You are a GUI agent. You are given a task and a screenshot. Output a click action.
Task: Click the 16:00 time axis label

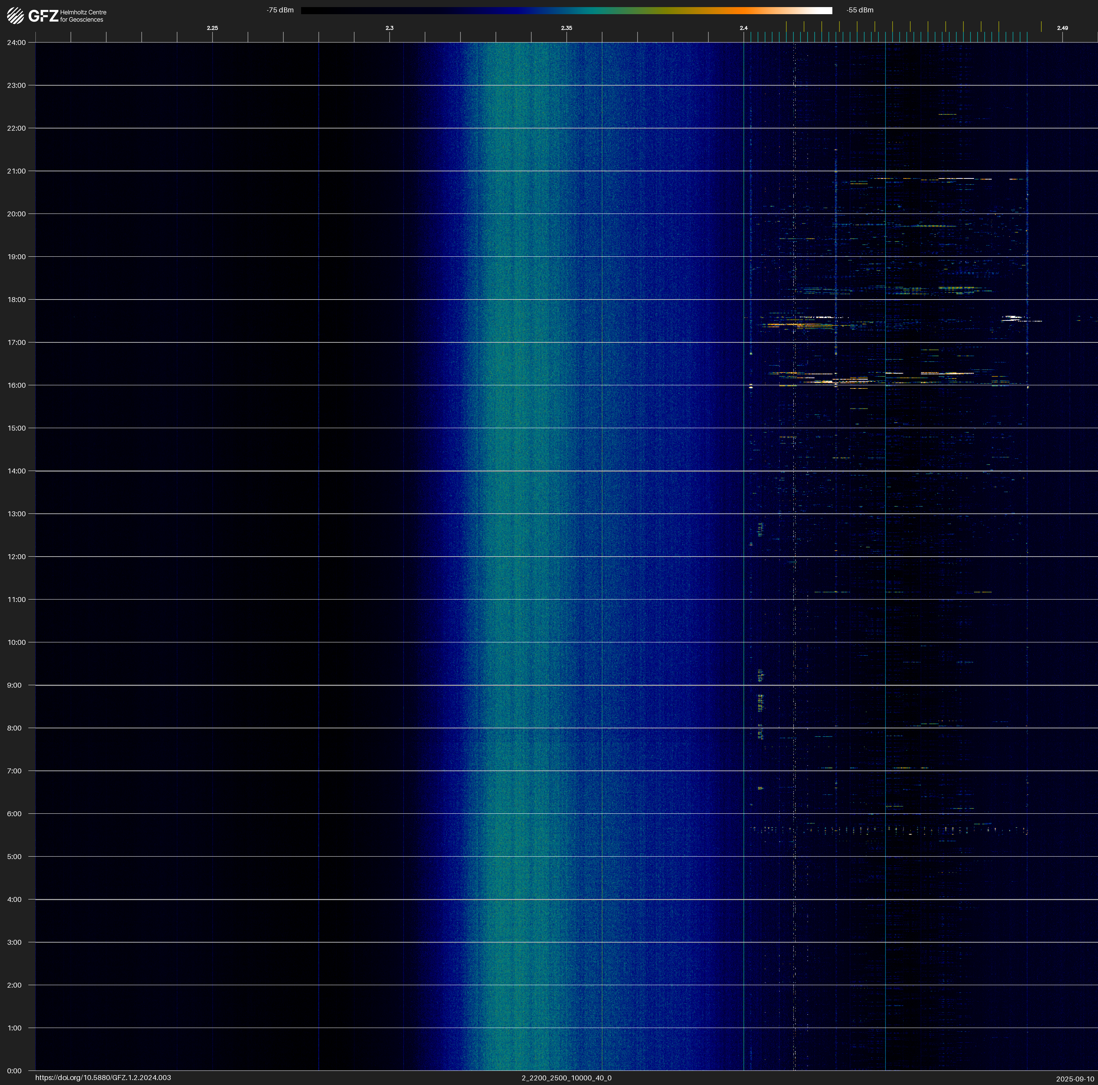pyautogui.click(x=17, y=385)
